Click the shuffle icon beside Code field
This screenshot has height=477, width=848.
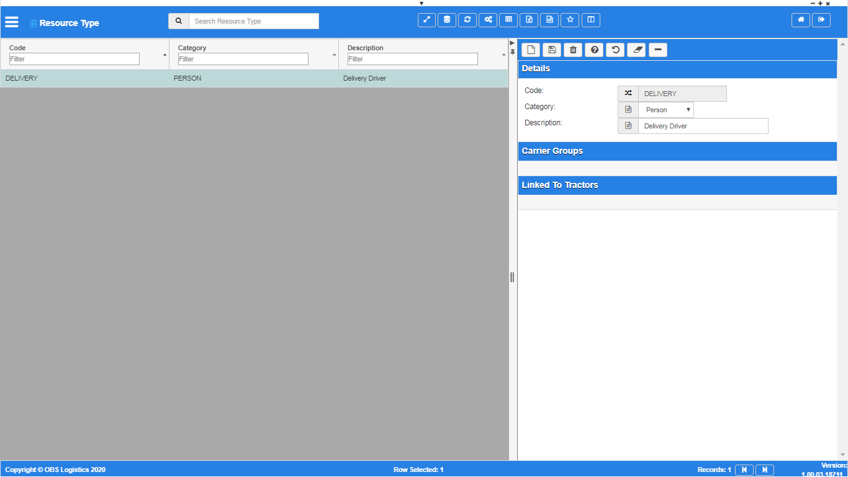[x=628, y=94]
